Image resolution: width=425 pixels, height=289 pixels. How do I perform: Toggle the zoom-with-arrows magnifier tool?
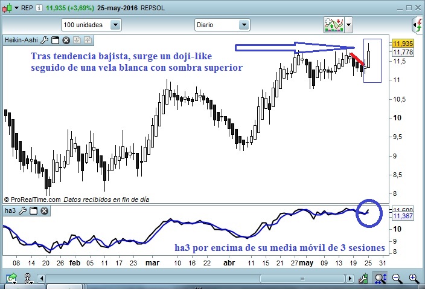[380, 278]
